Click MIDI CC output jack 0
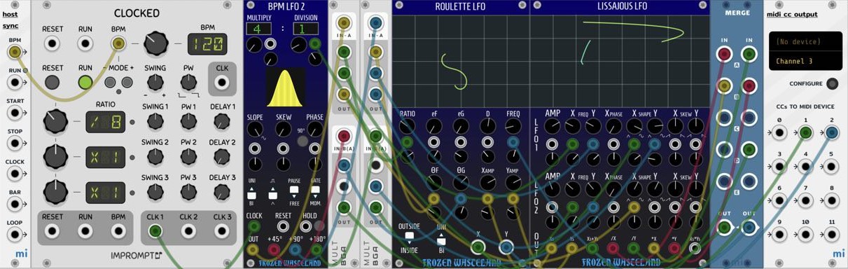Image resolution: width=848 pixels, height=269 pixels. (780, 133)
